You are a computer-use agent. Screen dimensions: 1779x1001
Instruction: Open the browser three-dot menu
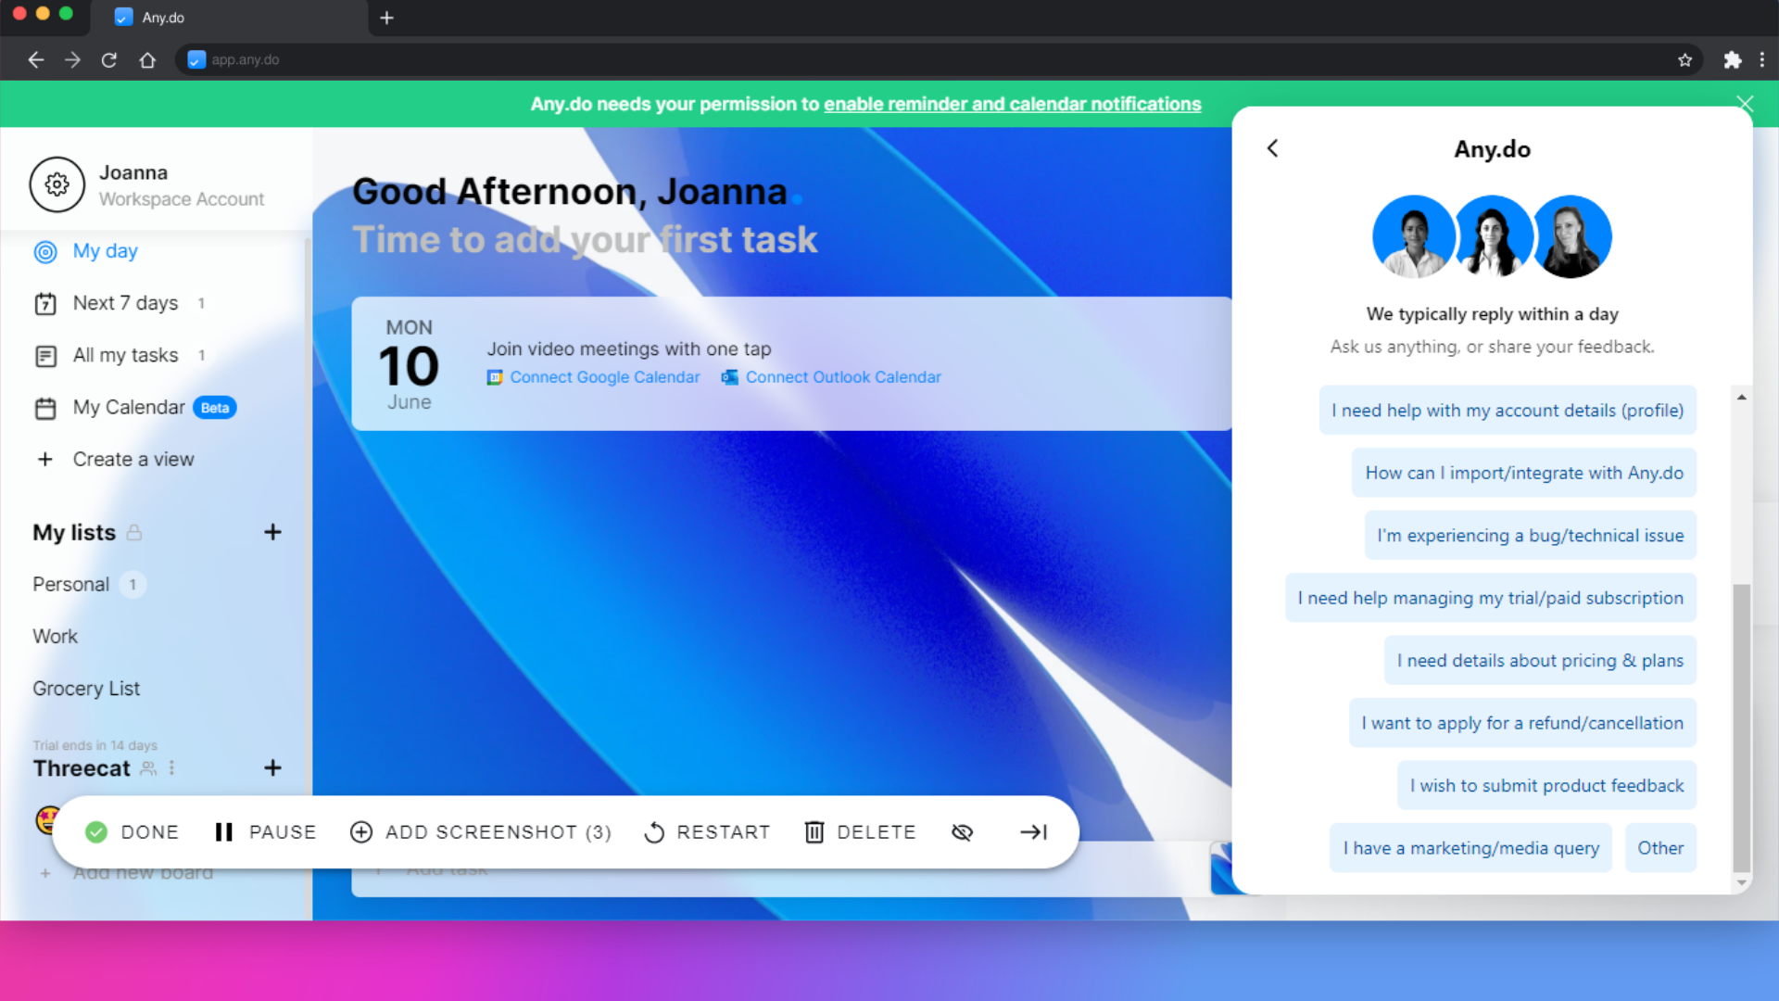(x=1762, y=59)
